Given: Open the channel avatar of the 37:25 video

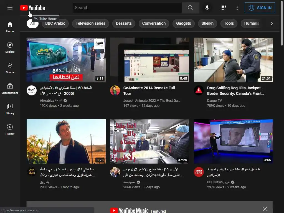Looking at the screenshot, I should [x=115, y=172].
